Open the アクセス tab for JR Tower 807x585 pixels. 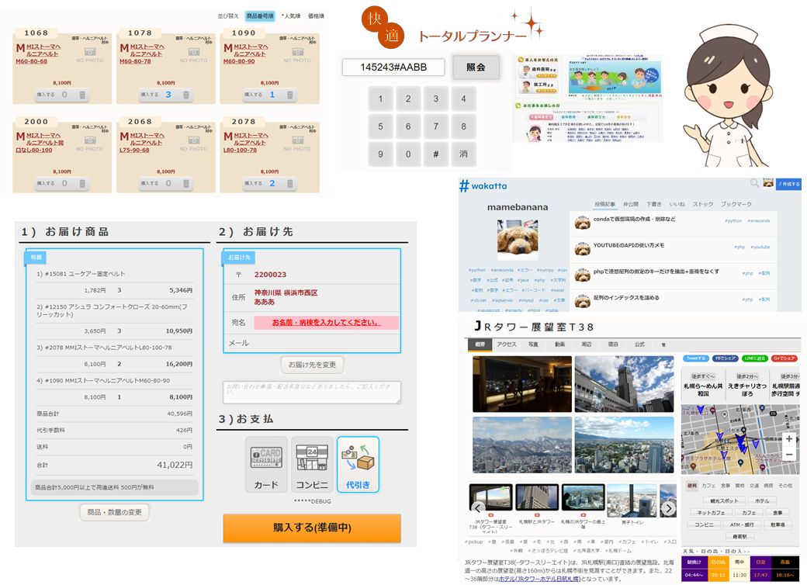[507, 344]
